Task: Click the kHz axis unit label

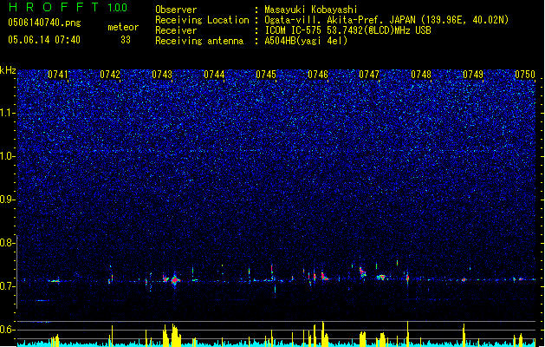Action: coord(8,70)
